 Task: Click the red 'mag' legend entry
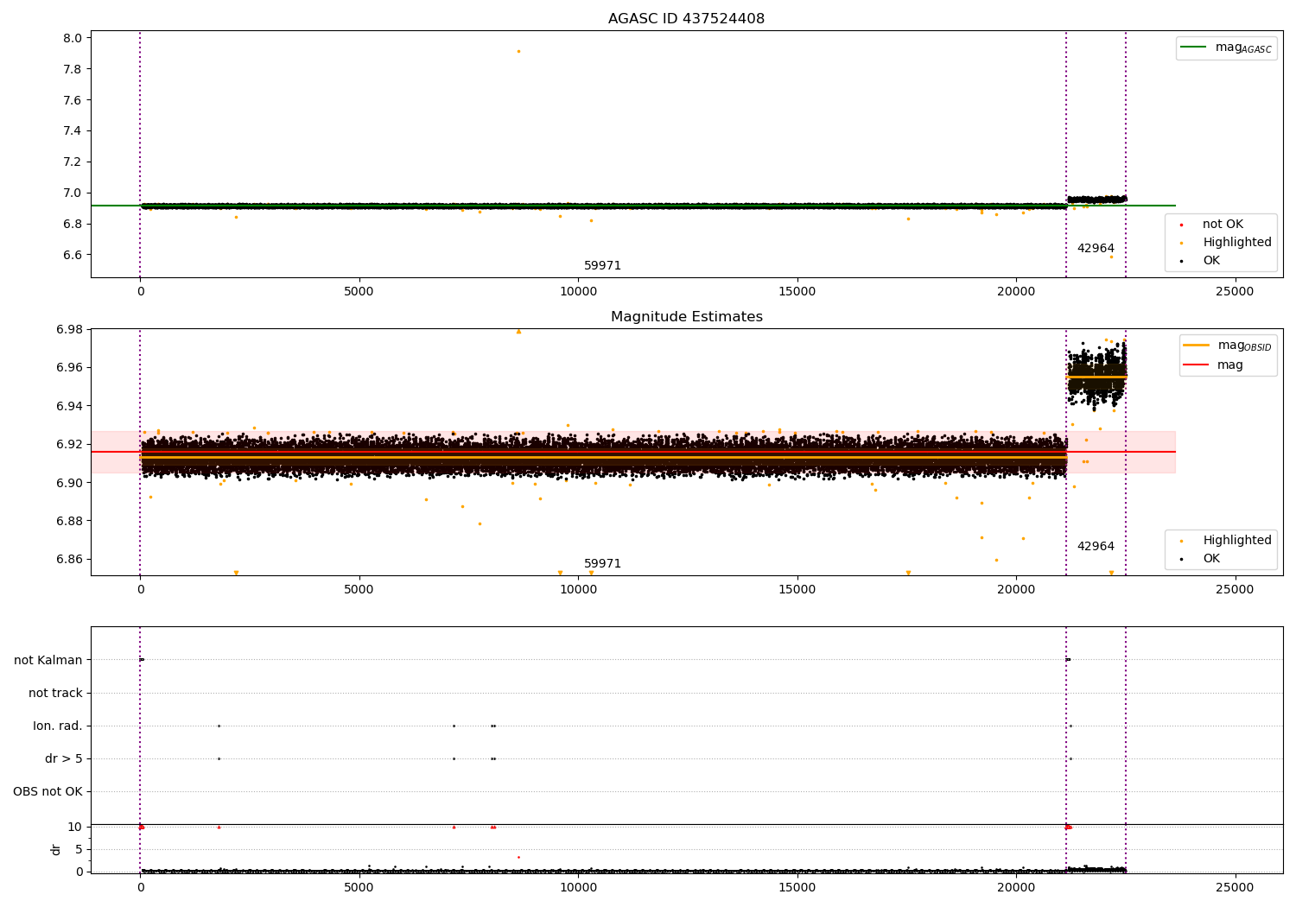[x=1214, y=365]
